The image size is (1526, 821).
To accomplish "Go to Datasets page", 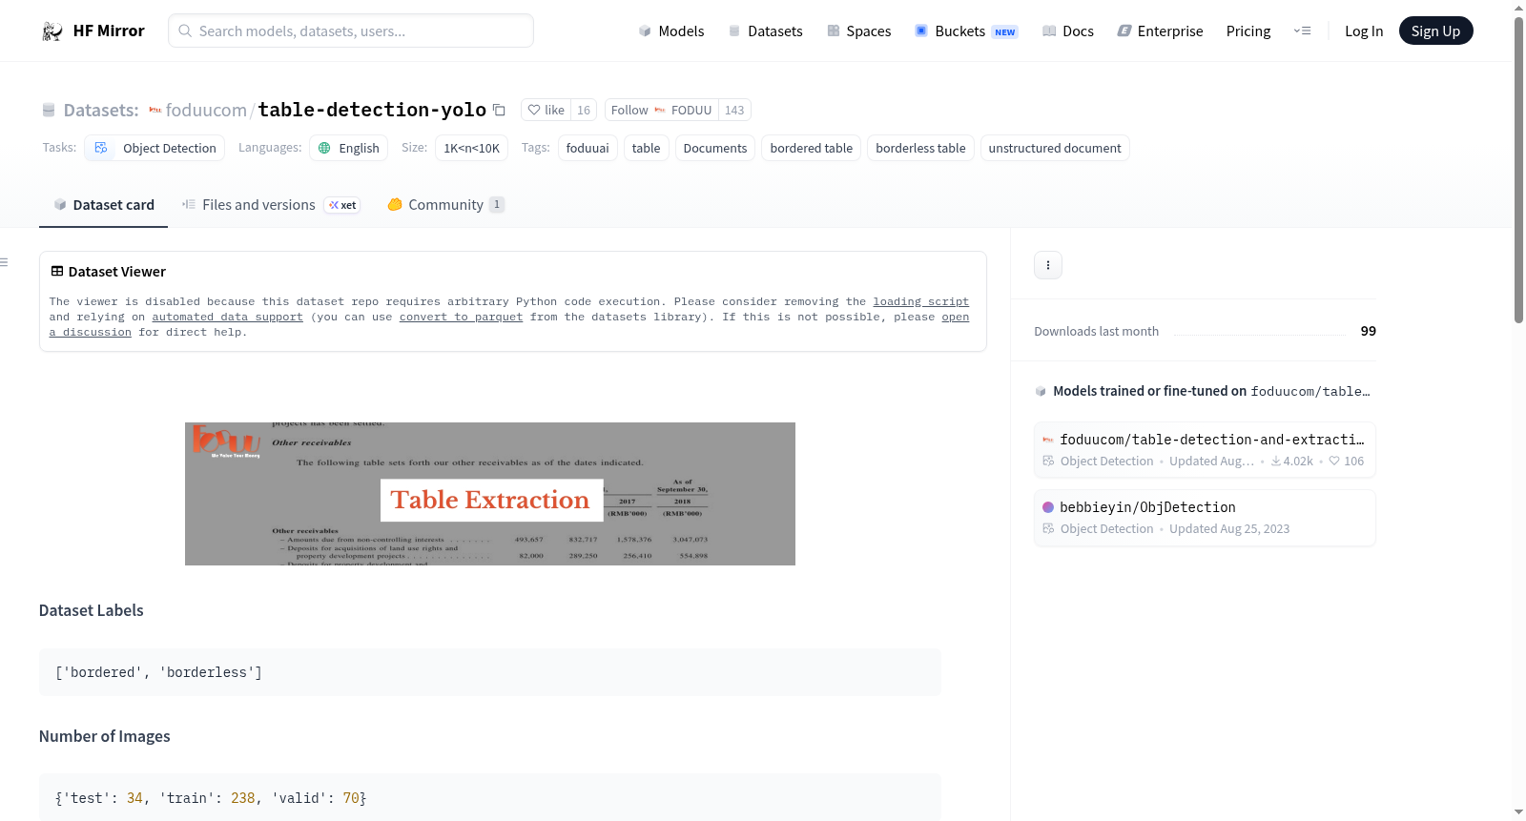I will (x=765, y=31).
